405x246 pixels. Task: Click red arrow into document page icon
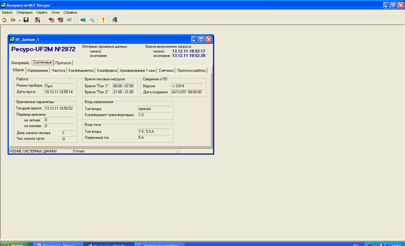(52, 20)
